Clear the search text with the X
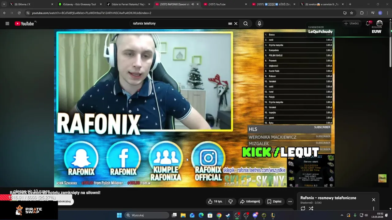Screen dimensions: 392x220 tap(236, 24)
